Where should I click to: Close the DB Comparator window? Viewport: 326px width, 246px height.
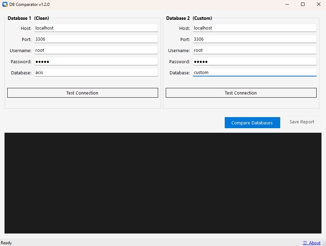pos(318,5)
